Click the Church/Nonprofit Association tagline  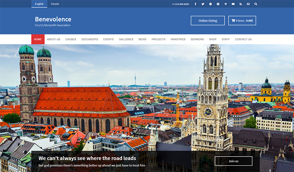(x=53, y=25)
